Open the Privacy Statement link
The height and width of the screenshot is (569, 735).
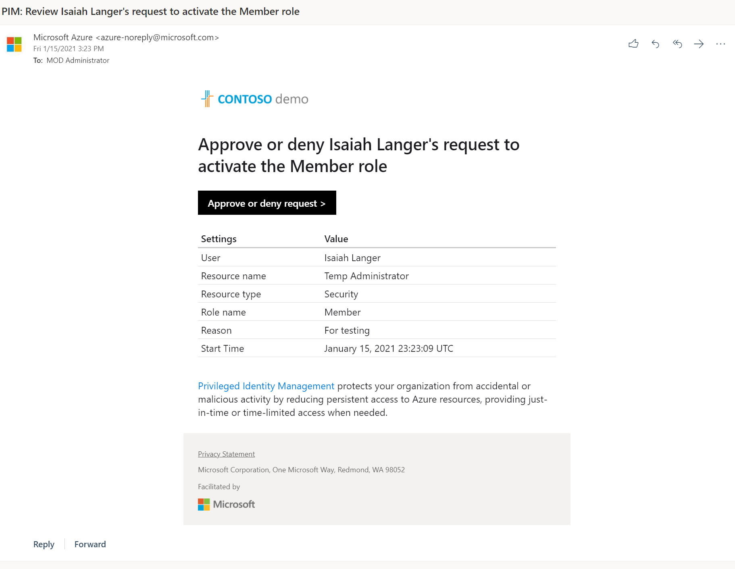pos(226,454)
